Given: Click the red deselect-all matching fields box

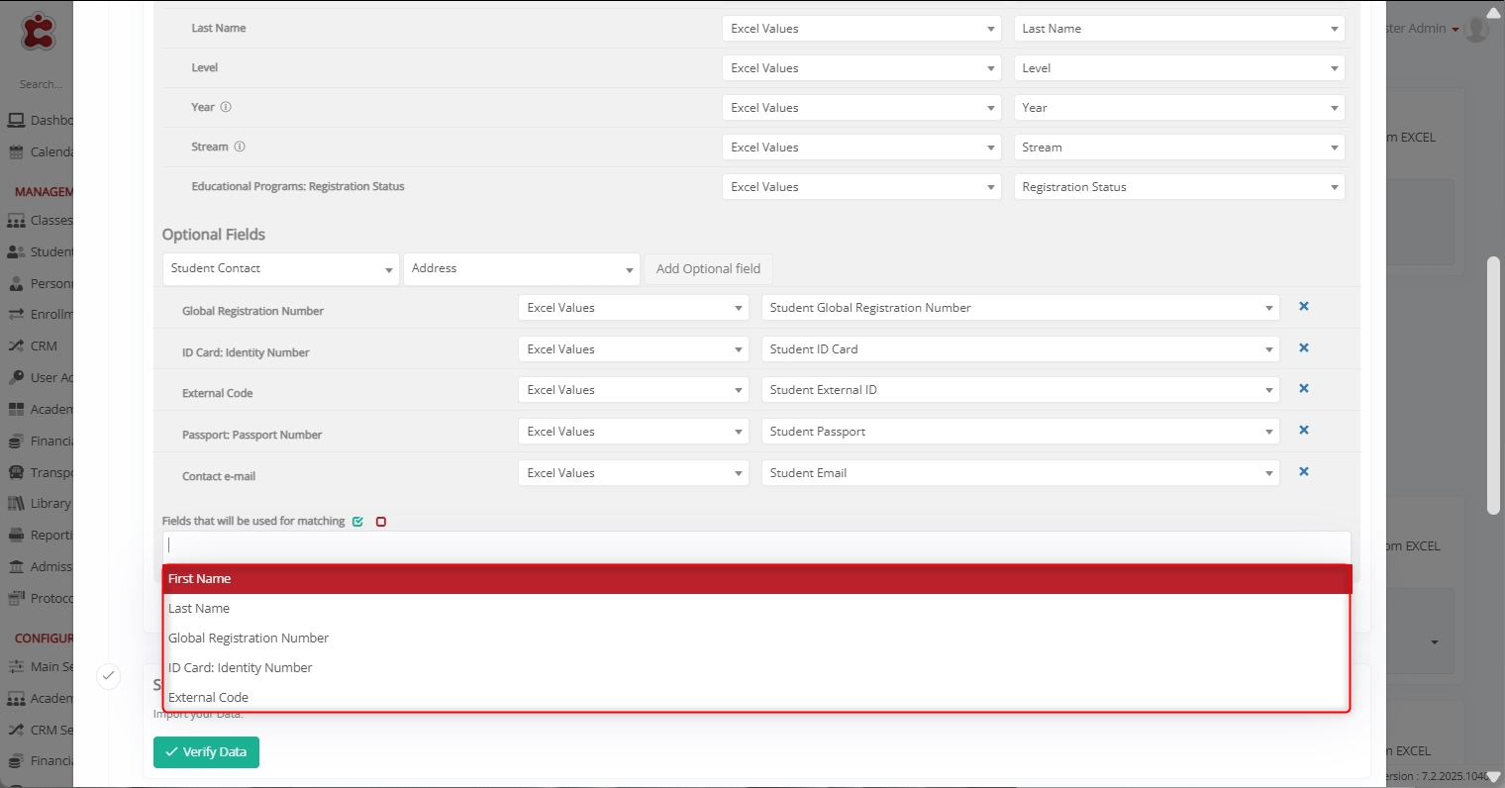Looking at the screenshot, I should point(381,522).
